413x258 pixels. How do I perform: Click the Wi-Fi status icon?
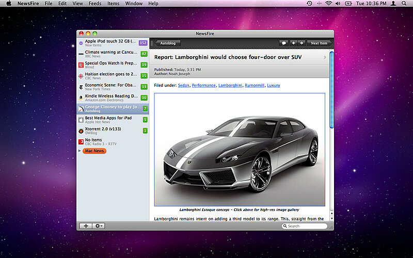coord(328,4)
